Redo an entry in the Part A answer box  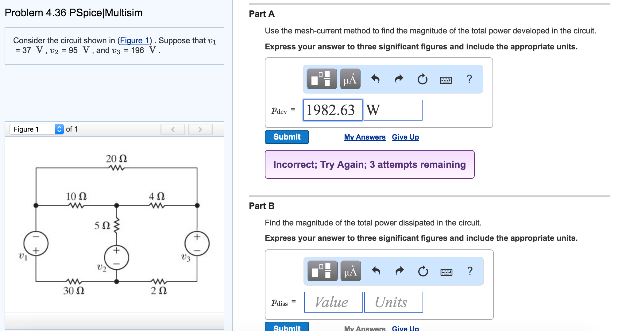(x=399, y=79)
